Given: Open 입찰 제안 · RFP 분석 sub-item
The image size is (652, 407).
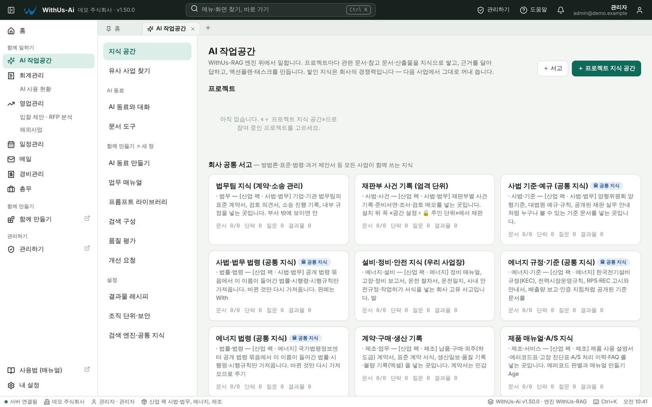Looking at the screenshot, I should pos(46,117).
